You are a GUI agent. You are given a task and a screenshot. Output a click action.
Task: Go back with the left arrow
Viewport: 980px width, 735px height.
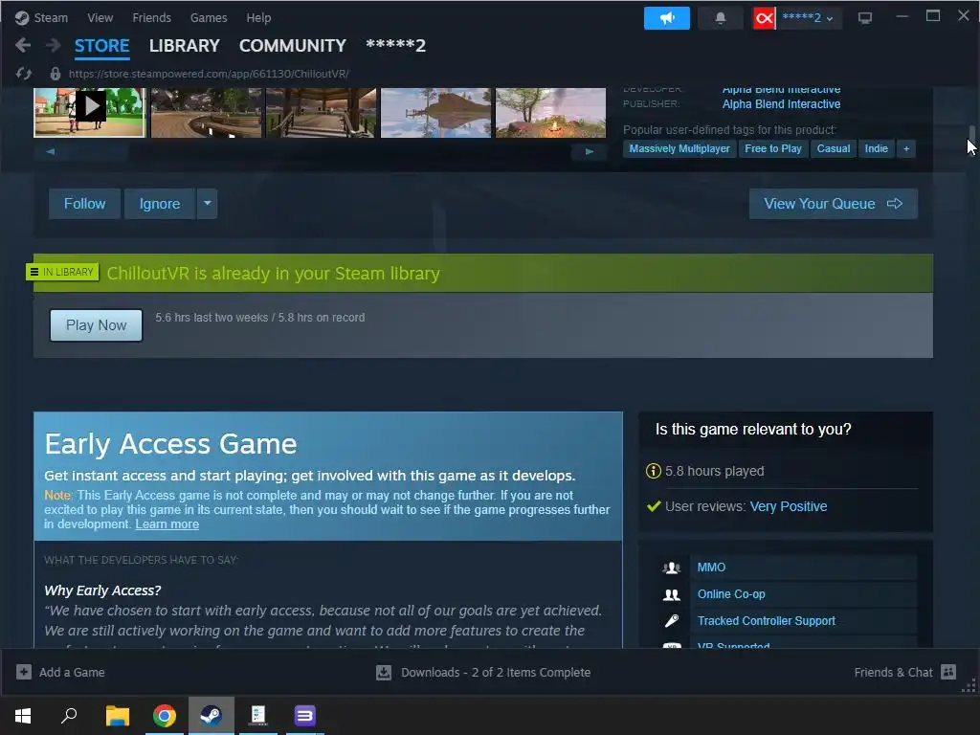click(23, 45)
